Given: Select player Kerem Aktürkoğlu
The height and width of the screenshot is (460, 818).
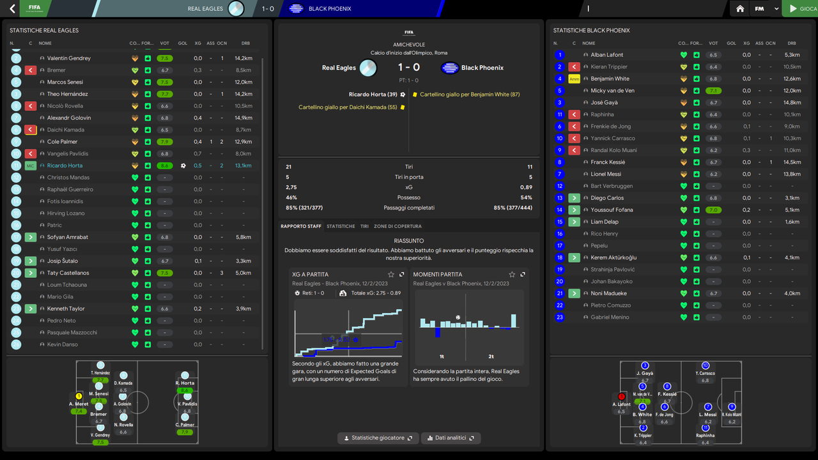Looking at the screenshot, I should tap(613, 257).
